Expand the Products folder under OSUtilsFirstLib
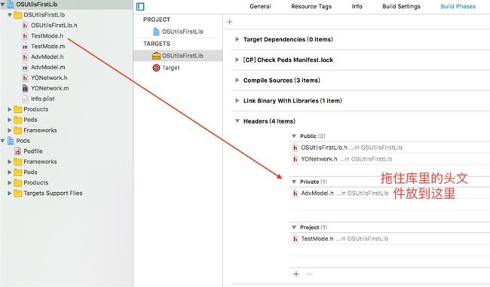Image resolution: width=490 pixels, height=287 pixels. (x=10, y=109)
